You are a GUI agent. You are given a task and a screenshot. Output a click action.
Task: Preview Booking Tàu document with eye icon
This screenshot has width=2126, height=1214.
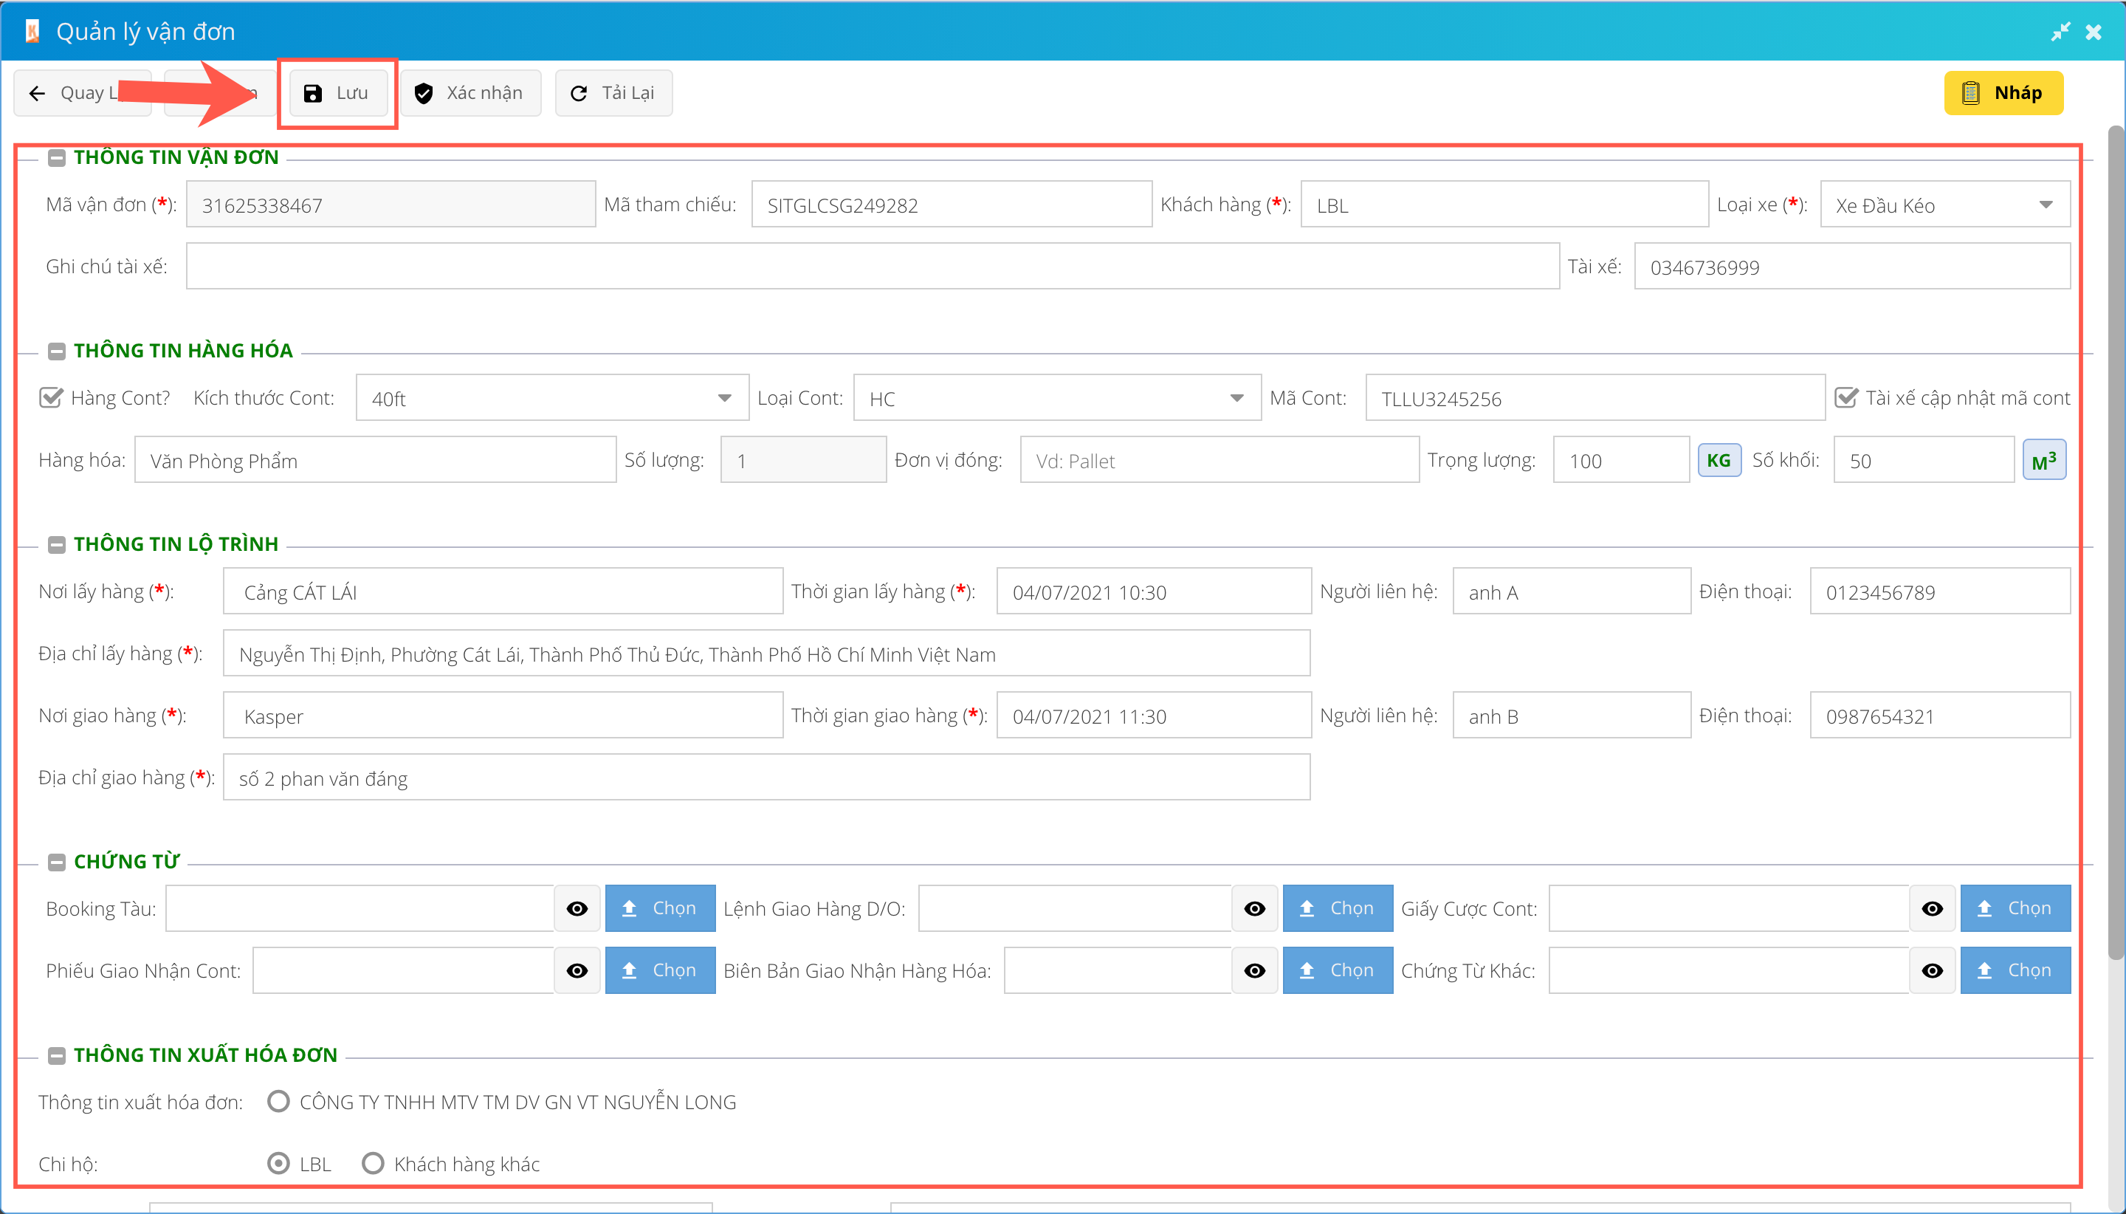click(x=577, y=908)
